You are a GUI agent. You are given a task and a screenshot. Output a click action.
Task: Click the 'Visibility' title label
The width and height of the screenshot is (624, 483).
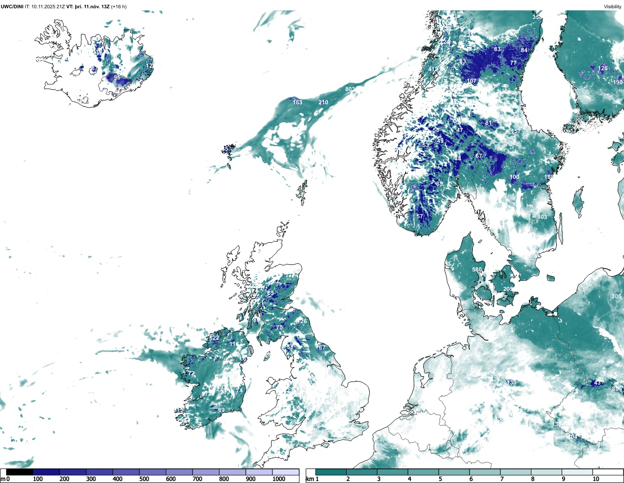point(613,6)
